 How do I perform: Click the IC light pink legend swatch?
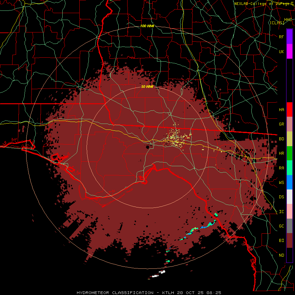289,211
